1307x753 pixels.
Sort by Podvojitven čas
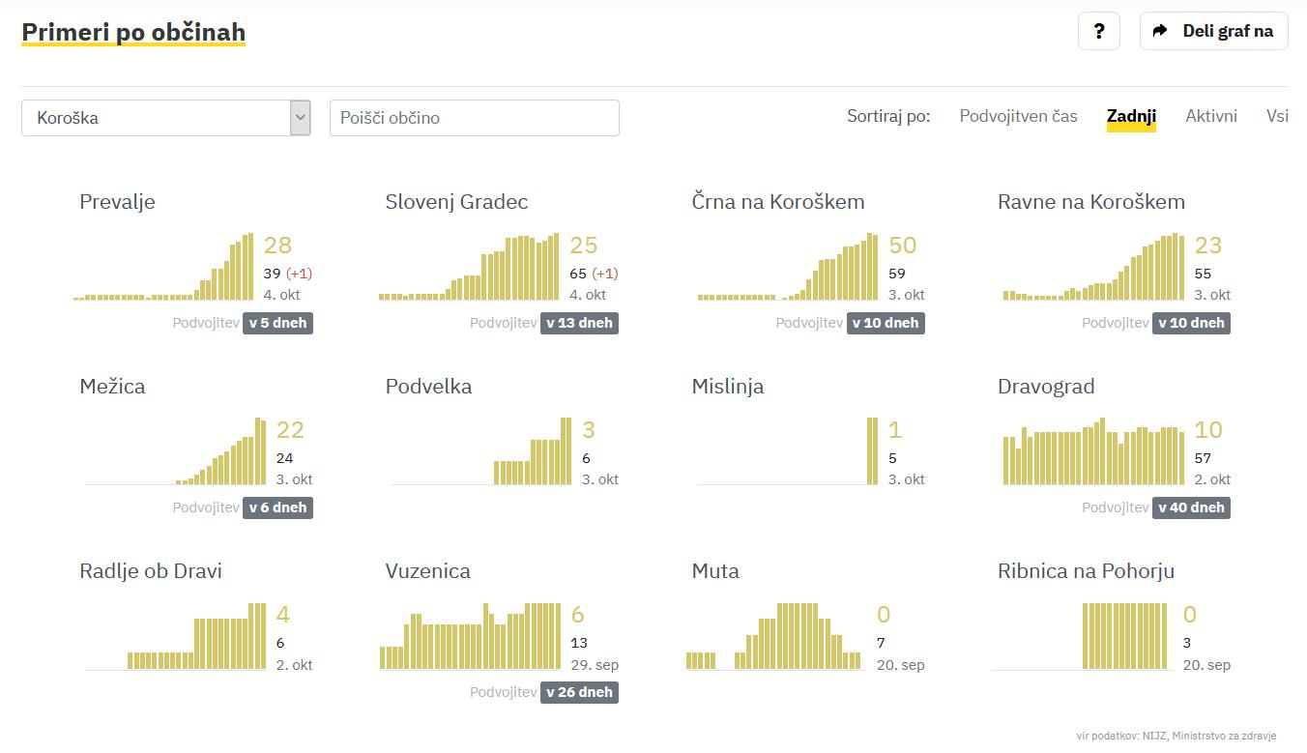tap(1018, 116)
